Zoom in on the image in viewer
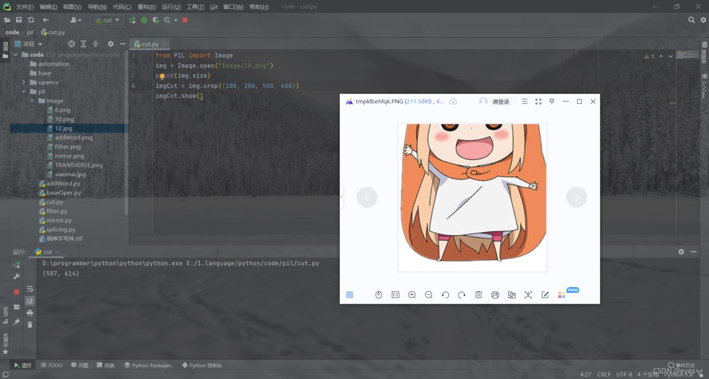The width and height of the screenshot is (709, 379). pyautogui.click(x=412, y=295)
